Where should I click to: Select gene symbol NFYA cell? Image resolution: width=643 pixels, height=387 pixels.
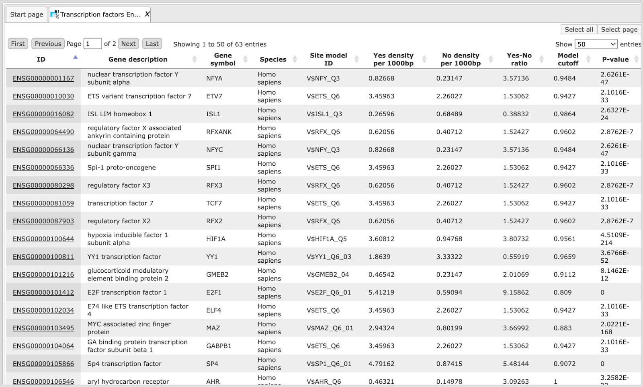214,78
